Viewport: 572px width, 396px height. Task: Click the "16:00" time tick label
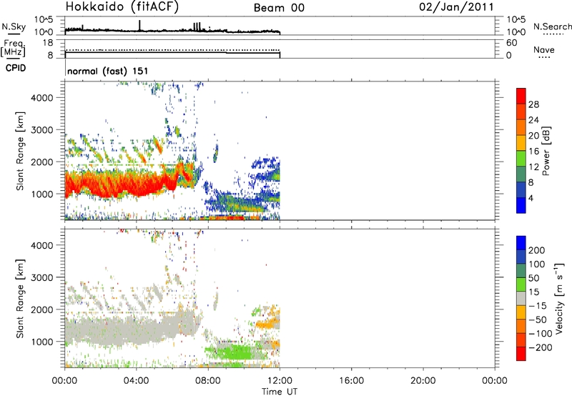tap(351, 381)
